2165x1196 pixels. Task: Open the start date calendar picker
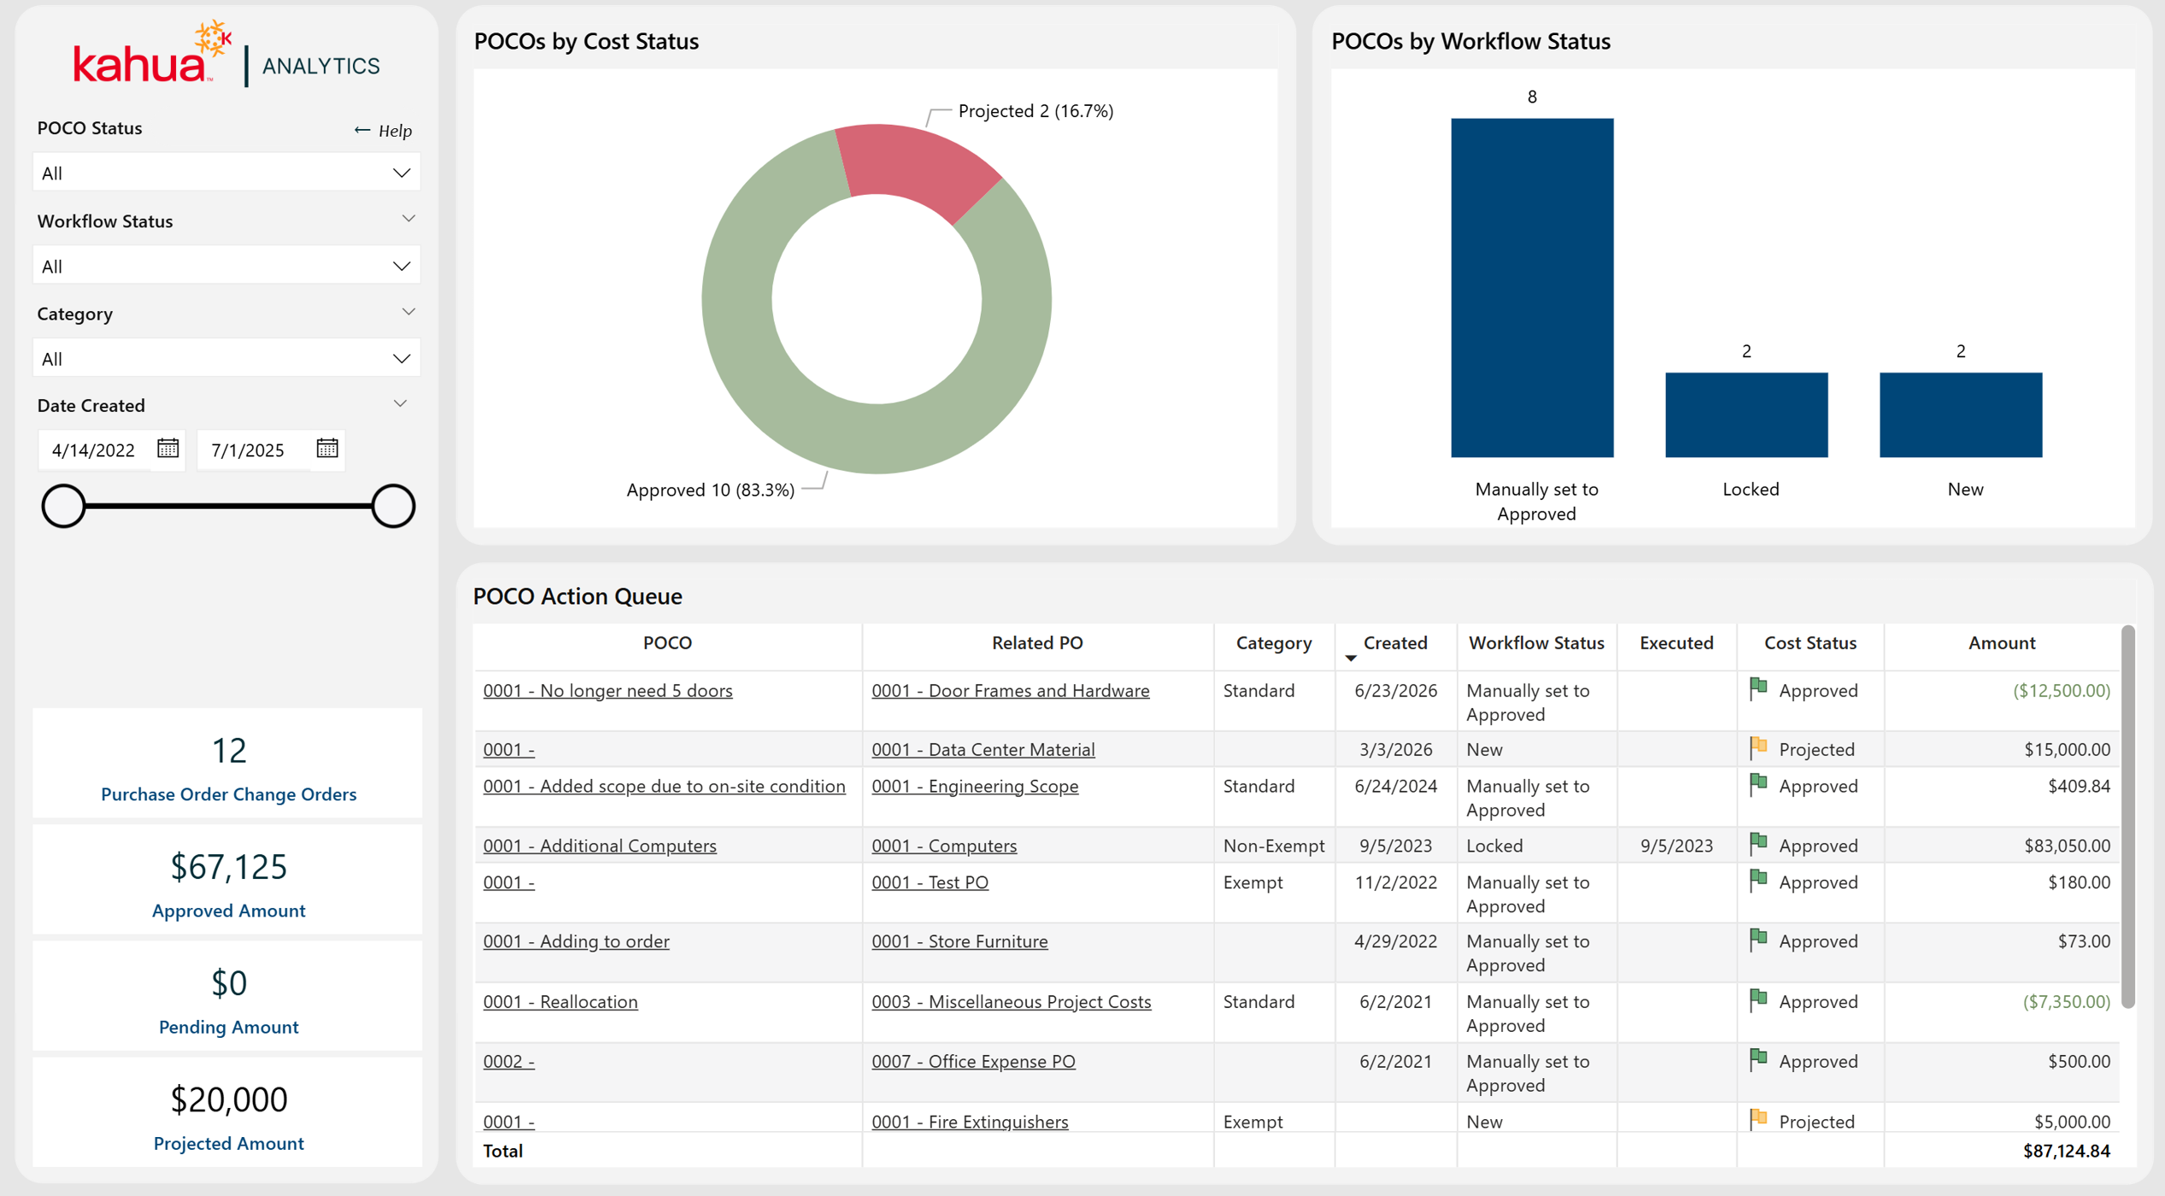168,448
